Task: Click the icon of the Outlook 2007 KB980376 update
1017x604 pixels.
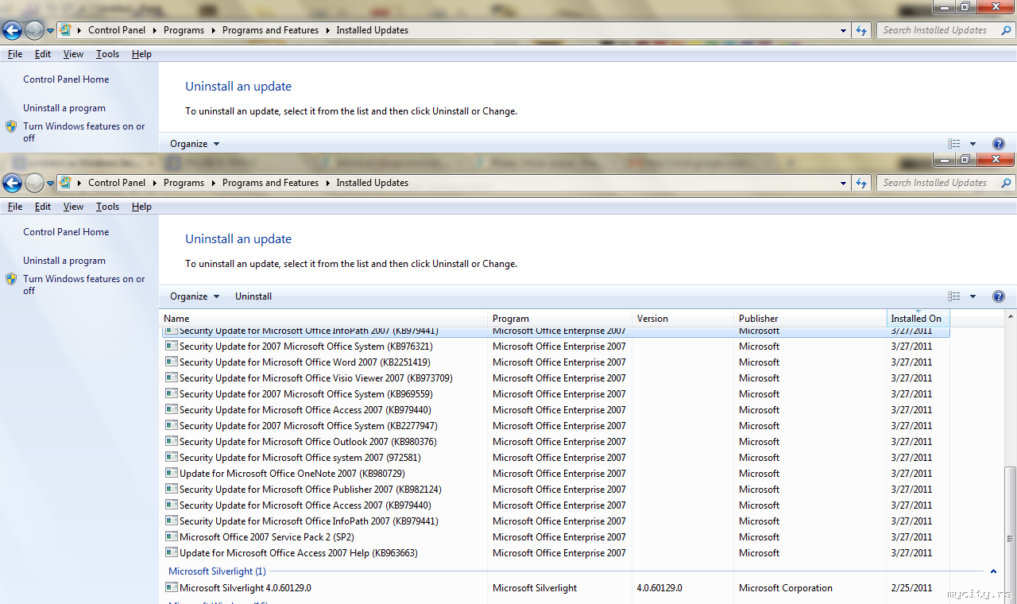Action: 171,442
